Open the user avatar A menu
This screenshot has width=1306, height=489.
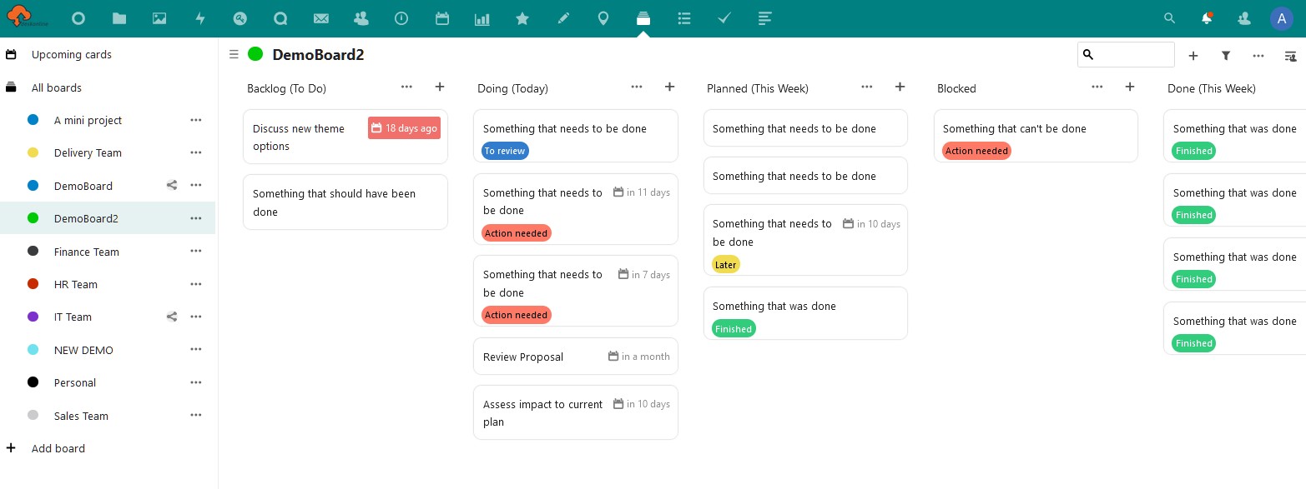(x=1282, y=18)
